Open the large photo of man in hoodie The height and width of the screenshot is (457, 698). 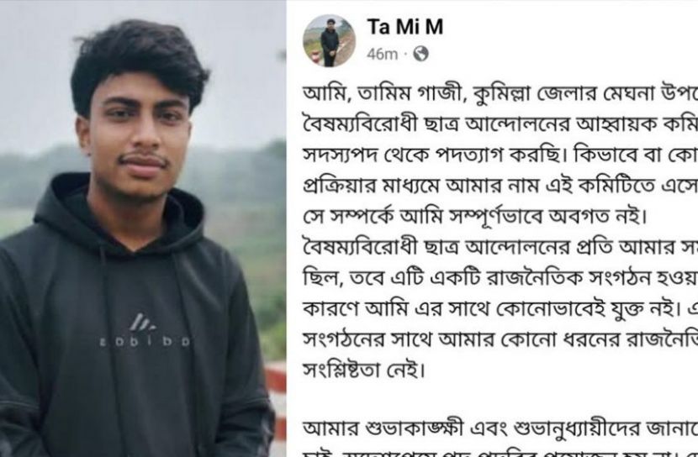(x=143, y=228)
